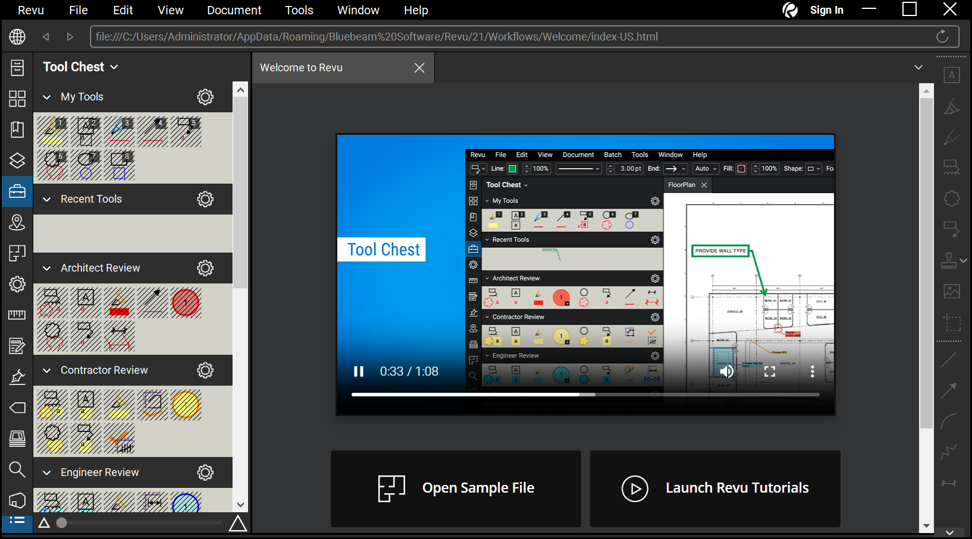Expand the right toolbar bottom chevron

coord(949,533)
